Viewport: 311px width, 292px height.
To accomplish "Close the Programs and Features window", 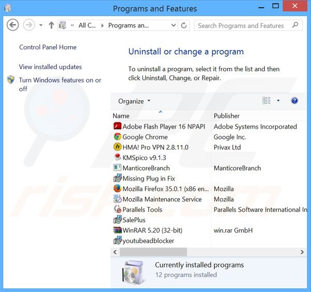I will tap(295, 6).
